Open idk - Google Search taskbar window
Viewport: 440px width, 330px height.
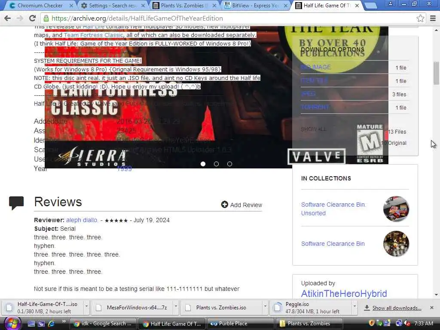click(103, 324)
